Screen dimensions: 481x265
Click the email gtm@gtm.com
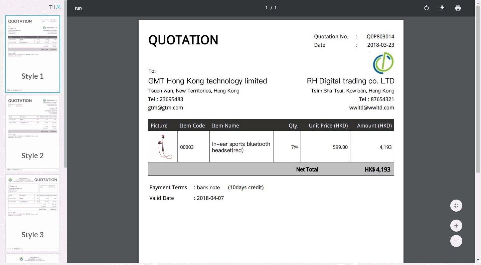(166, 108)
